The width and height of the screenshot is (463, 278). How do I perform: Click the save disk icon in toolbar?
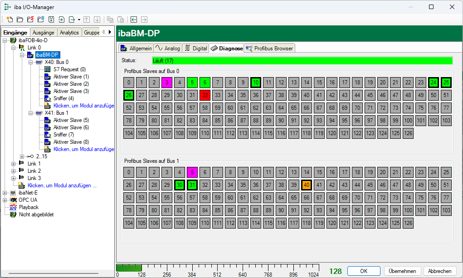[x=51, y=20]
